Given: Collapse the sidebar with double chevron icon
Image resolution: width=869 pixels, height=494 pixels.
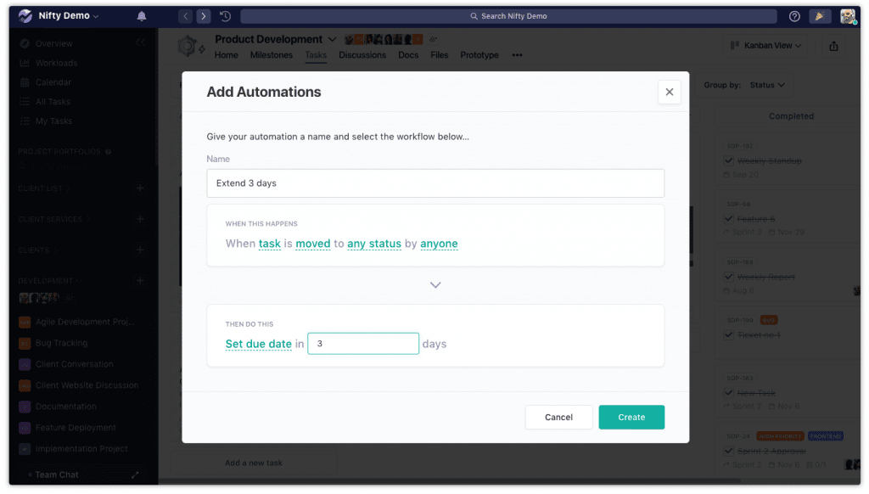Looking at the screenshot, I should [x=141, y=42].
